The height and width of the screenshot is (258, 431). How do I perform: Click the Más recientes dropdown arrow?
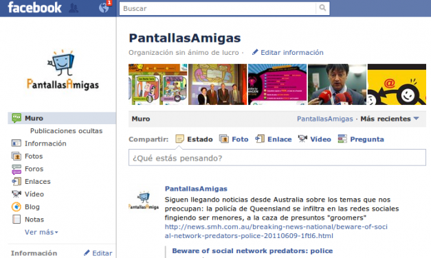416,119
